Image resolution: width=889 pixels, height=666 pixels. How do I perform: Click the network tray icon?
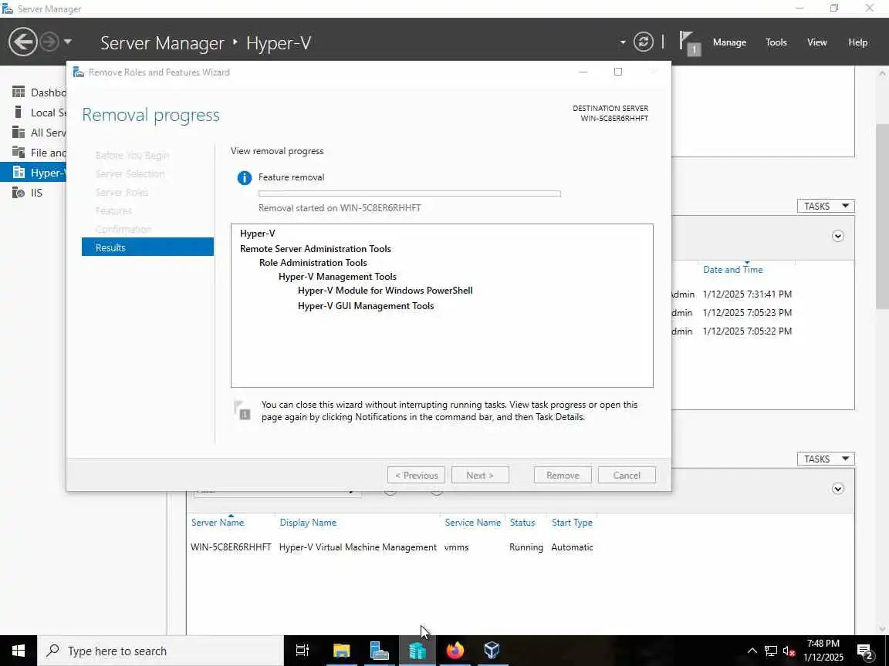770,651
